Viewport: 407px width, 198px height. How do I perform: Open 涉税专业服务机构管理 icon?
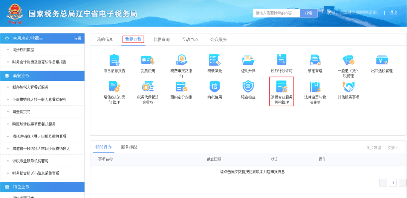[282, 87]
